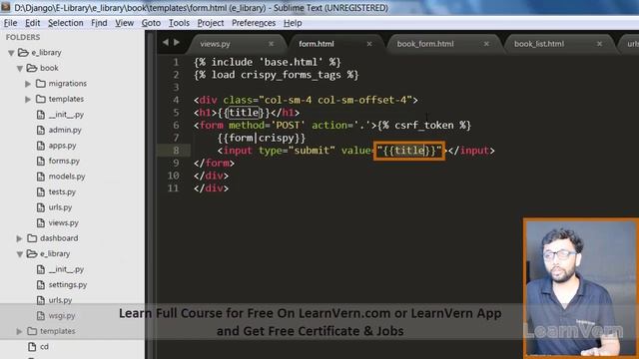Open forms.py in the sidebar
This screenshot has width=639, height=359.
64,161
